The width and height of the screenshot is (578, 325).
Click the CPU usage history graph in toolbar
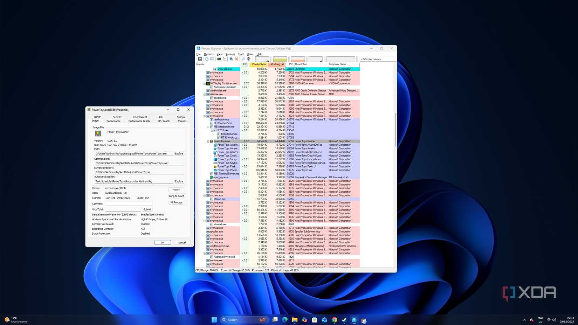pos(262,59)
